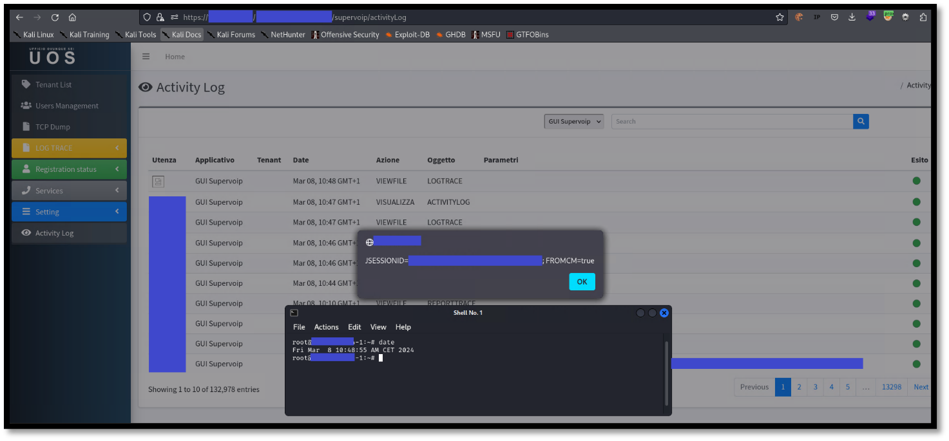Toggle the sidebar with the hamburger icon
This screenshot has width=949, height=441.
146,57
